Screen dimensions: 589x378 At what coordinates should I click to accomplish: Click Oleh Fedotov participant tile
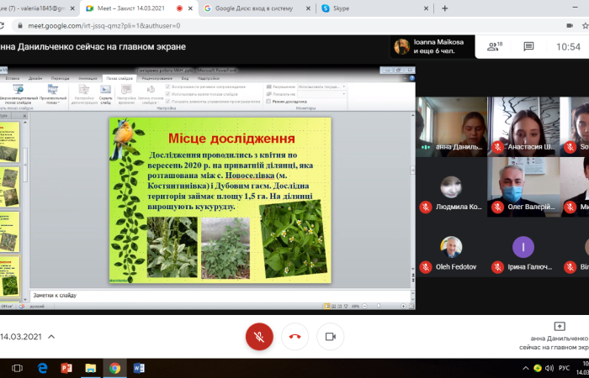click(451, 252)
